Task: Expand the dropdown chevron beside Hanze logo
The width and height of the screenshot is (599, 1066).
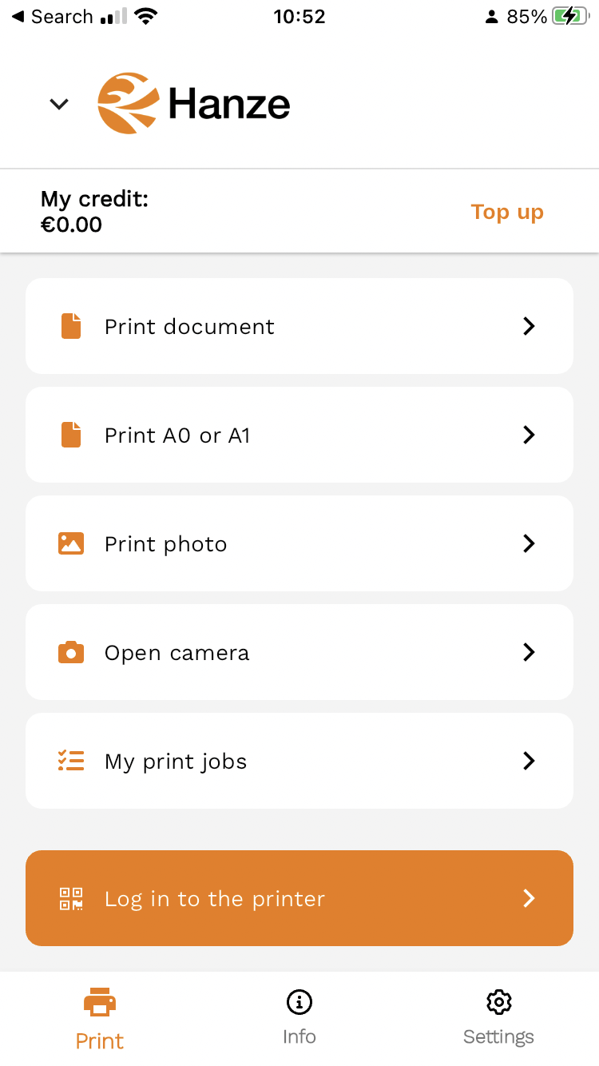Action: [59, 104]
